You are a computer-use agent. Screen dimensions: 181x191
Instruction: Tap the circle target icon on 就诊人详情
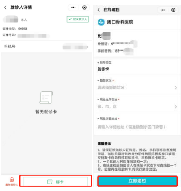(x=84, y=7)
